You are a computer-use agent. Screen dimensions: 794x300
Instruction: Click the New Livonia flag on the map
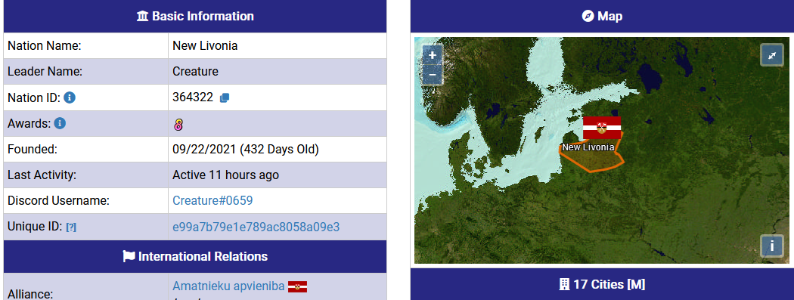[602, 128]
